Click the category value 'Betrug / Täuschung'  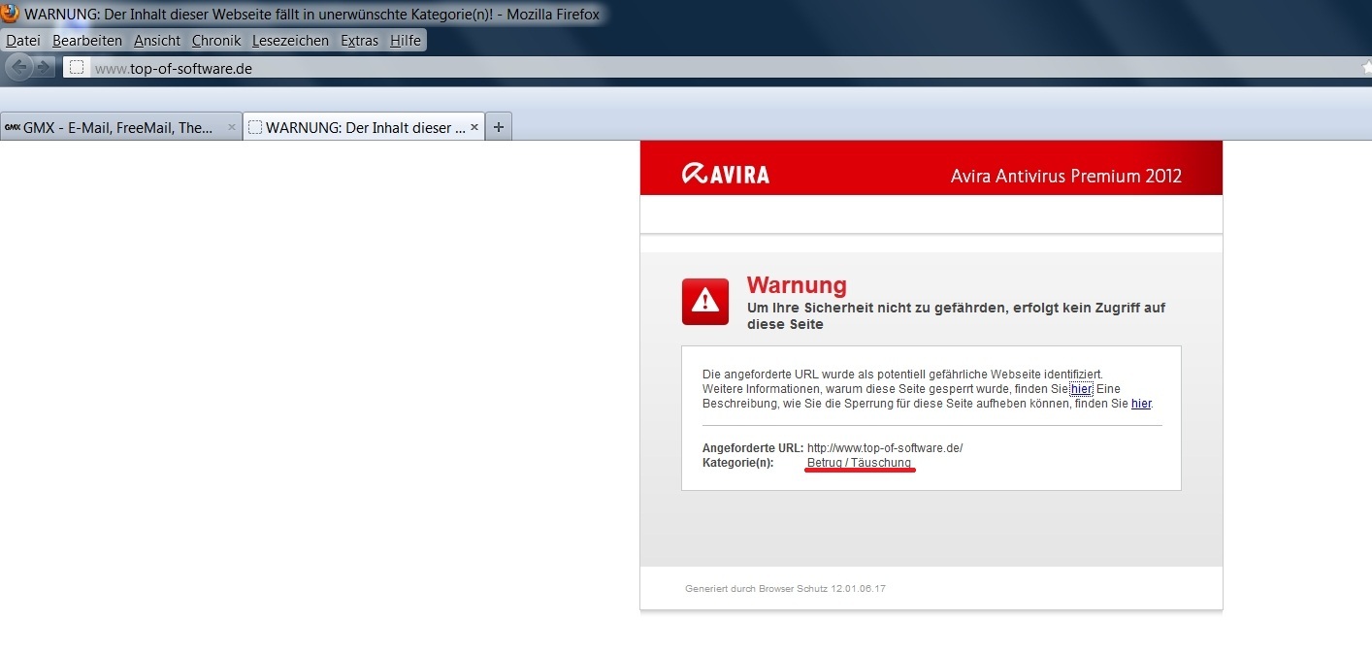click(x=859, y=463)
